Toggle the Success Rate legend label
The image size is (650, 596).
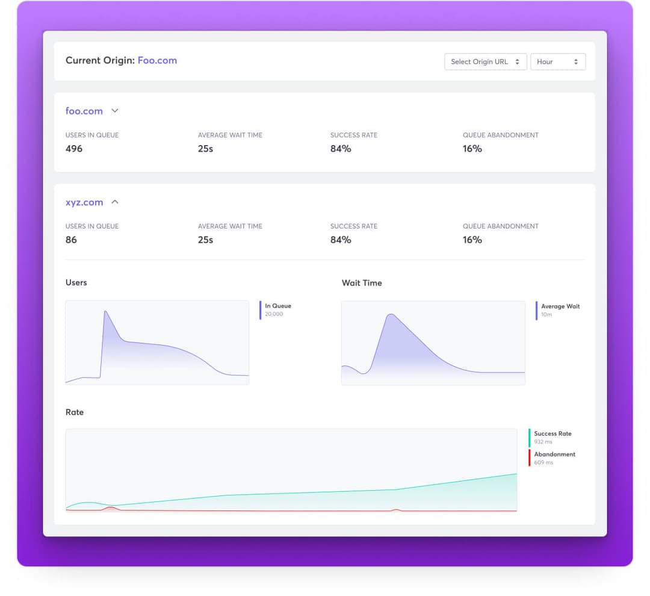coord(552,433)
